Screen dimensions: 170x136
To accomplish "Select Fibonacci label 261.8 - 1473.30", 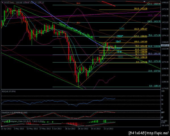I will (x=141, y=8).
